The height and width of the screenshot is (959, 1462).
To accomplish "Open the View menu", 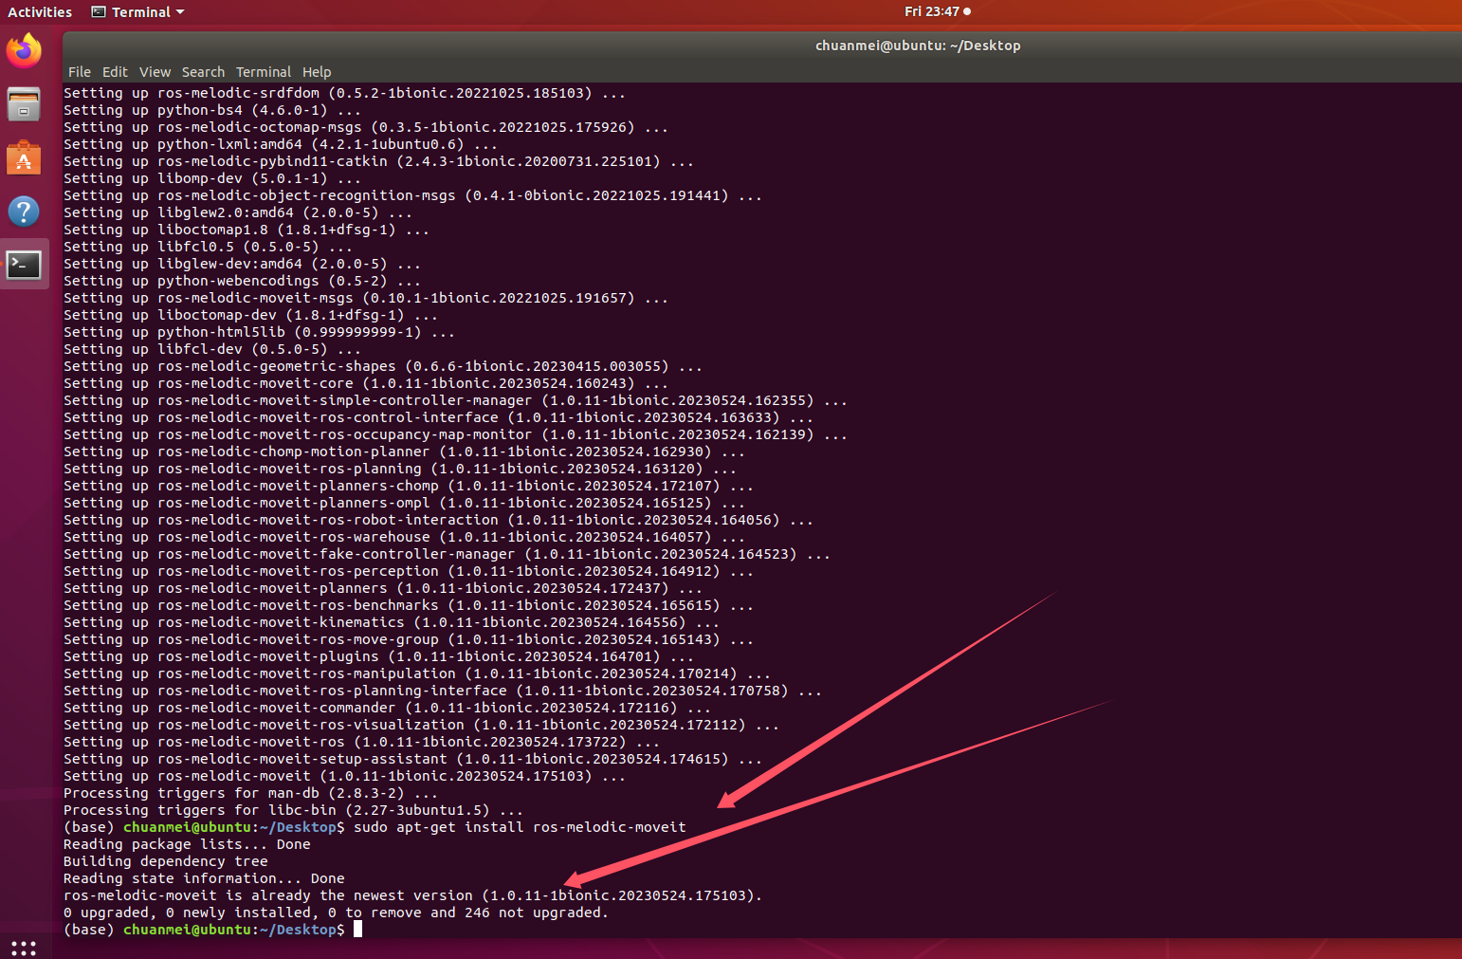I will [x=155, y=72].
